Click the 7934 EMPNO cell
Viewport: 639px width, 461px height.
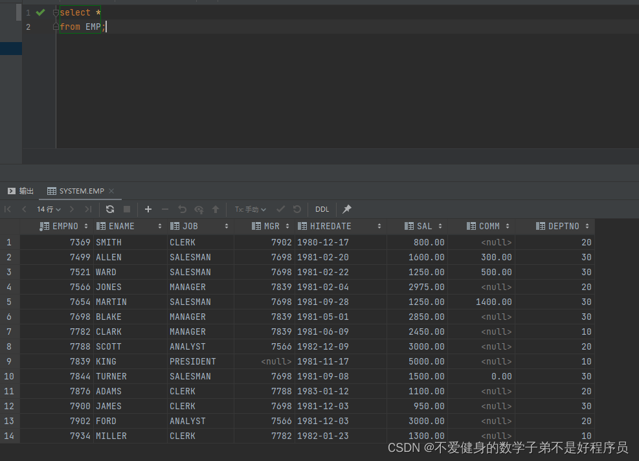coord(56,436)
